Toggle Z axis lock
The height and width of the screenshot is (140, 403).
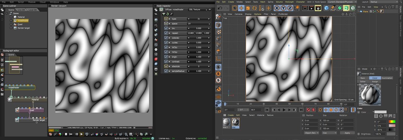click(290, 8)
